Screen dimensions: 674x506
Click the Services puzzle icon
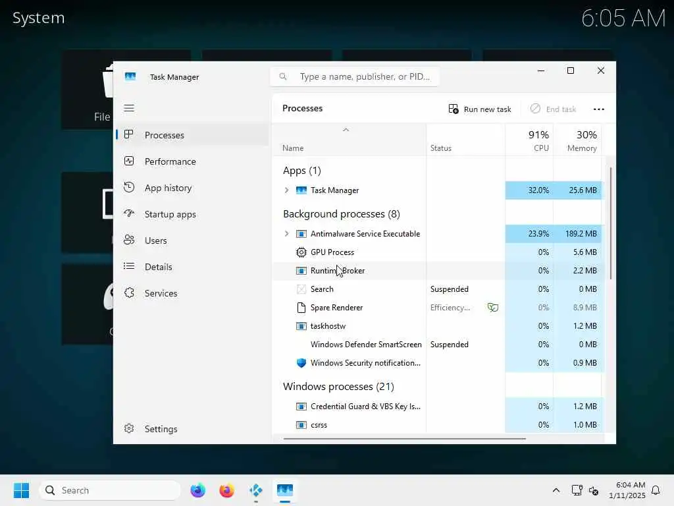(129, 293)
